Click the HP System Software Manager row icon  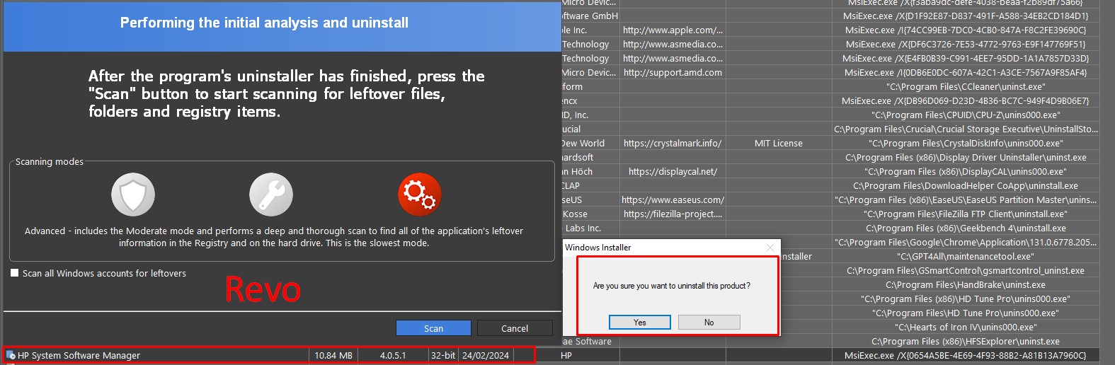pyautogui.click(x=11, y=355)
